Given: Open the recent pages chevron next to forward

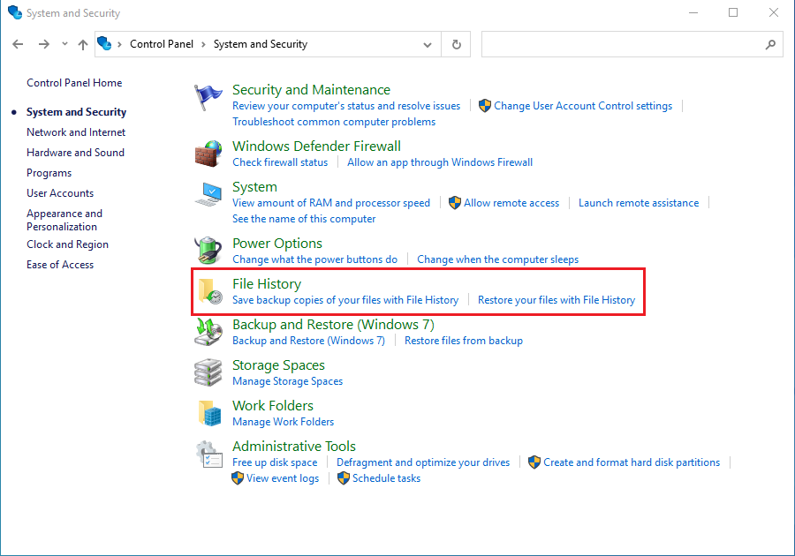Looking at the screenshot, I should click(x=64, y=43).
